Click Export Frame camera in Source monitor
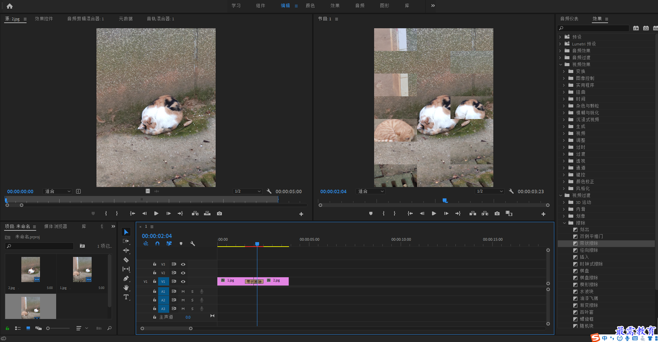Image resolution: width=658 pixels, height=342 pixels. [219, 214]
